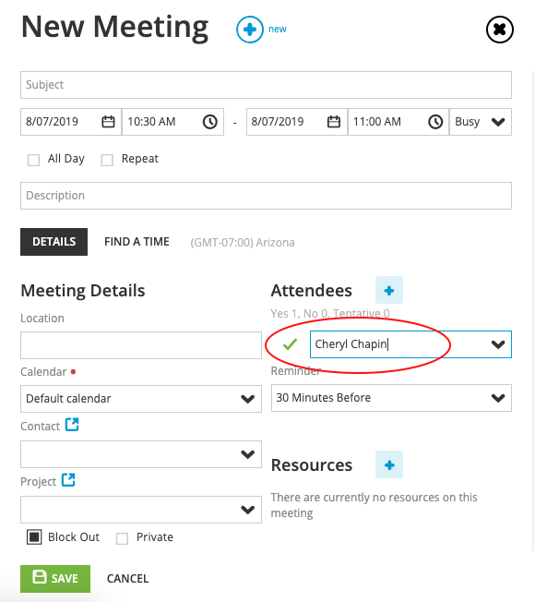Image resolution: width=535 pixels, height=602 pixels.
Task: Enable the All Day checkbox
Action: click(33, 160)
